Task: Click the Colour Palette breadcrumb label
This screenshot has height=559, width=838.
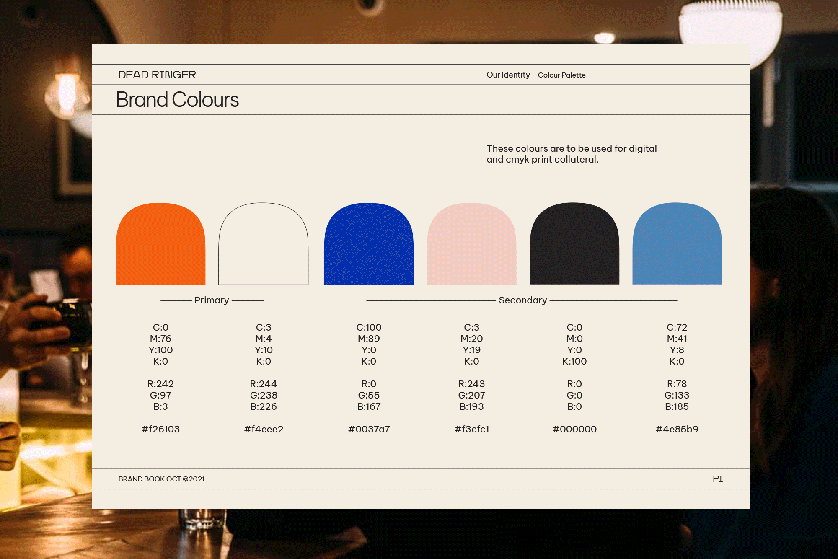Action: tap(562, 75)
